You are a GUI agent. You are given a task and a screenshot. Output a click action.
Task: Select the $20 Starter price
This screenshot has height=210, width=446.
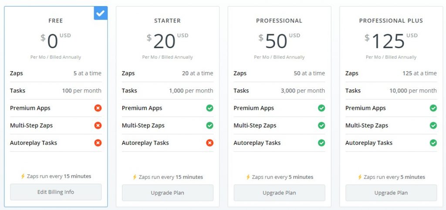164,41
